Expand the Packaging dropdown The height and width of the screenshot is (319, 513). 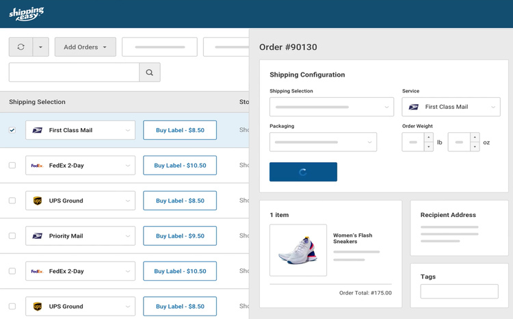click(323, 142)
